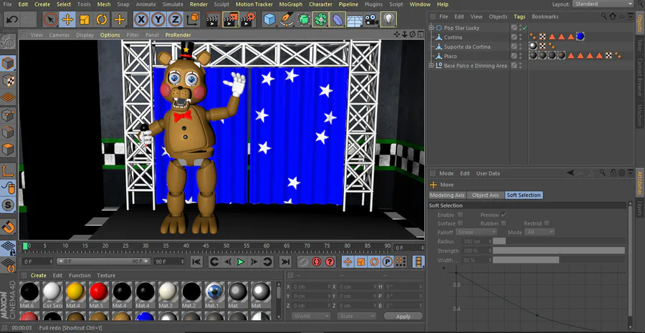Viewport: 645px width, 333px height.
Task: Add a Camera object
Action: [x=371, y=19]
